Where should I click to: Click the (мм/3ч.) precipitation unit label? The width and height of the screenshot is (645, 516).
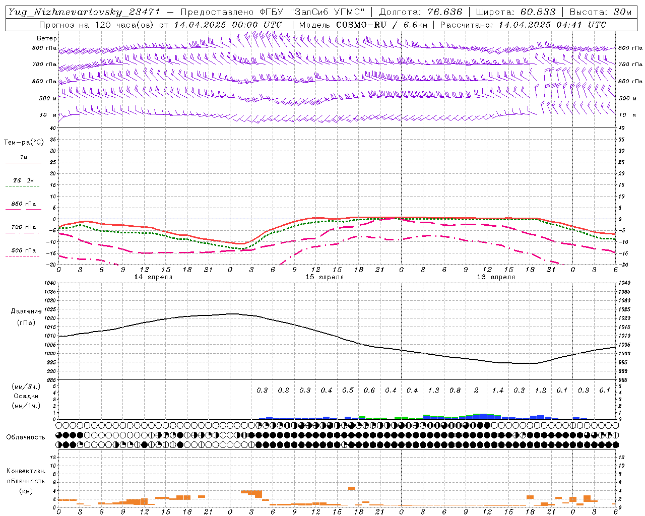tap(26, 386)
